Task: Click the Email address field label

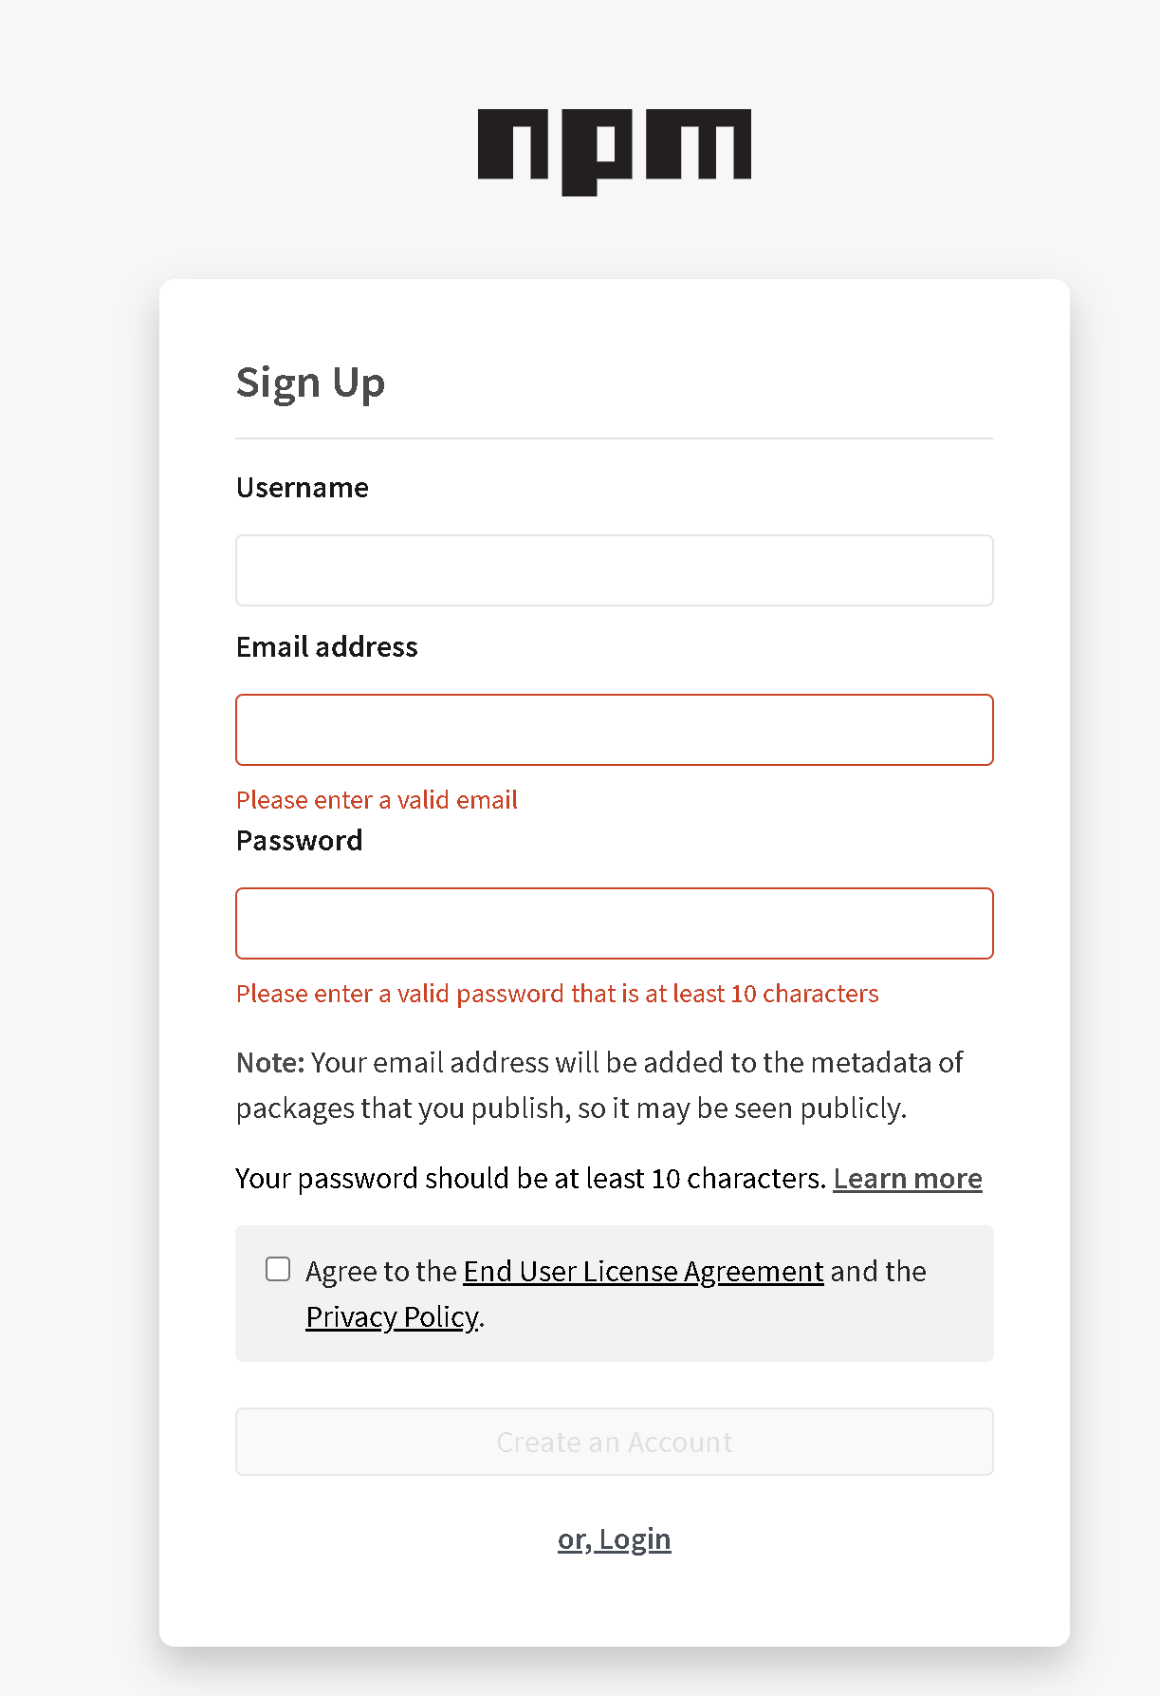Action: click(327, 646)
